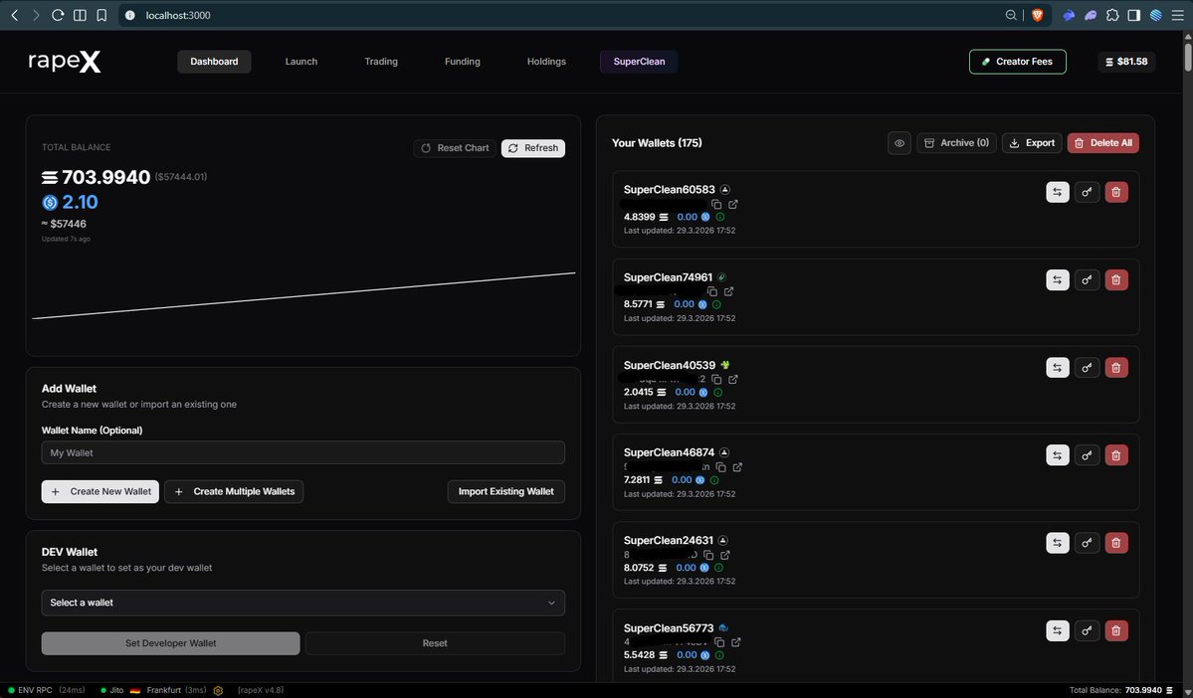
Task: Show private key of SuperClean24631
Action: pos(1087,543)
